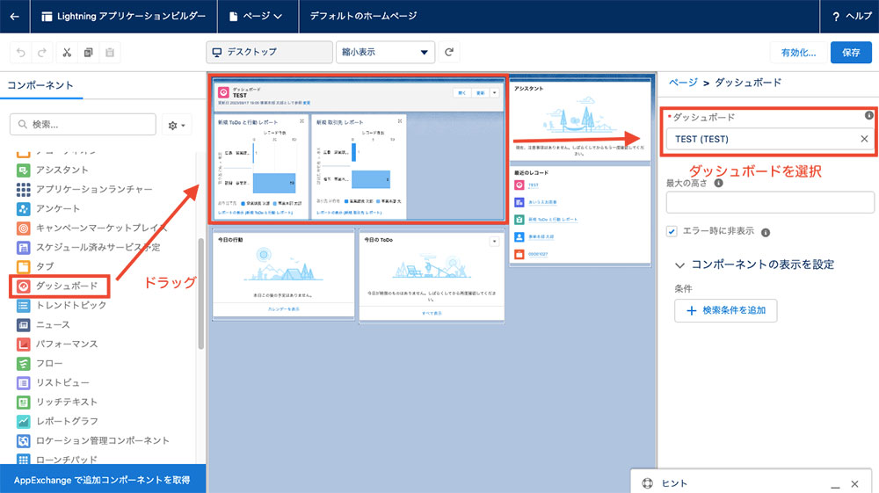
Task: Select the スケジュール済みサービス予定 component
Action: 89,247
